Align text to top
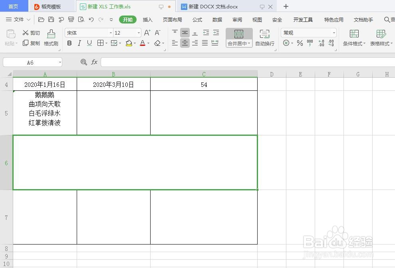Screen dimensions: 395x268 tap(175, 32)
